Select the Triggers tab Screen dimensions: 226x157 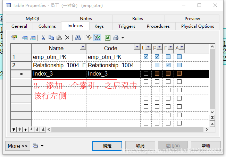point(127,26)
